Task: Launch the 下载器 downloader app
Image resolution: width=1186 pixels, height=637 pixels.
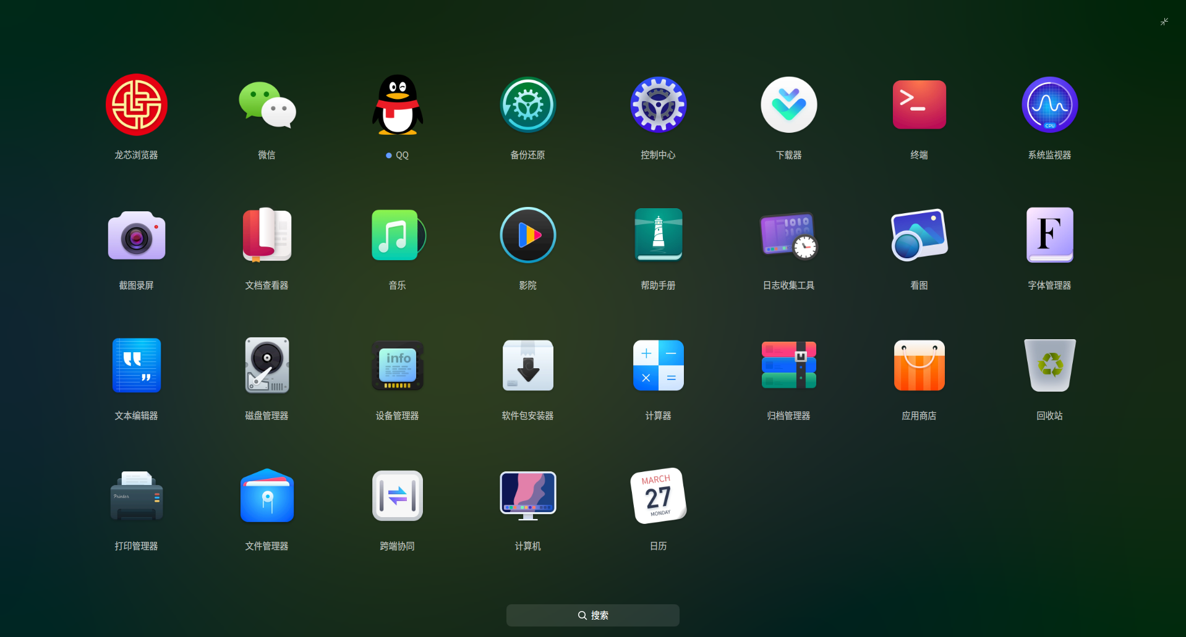Action: (789, 105)
